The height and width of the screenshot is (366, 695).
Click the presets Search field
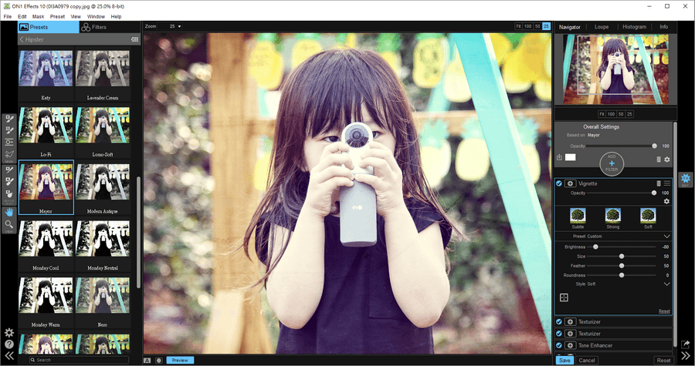click(x=79, y=360)
